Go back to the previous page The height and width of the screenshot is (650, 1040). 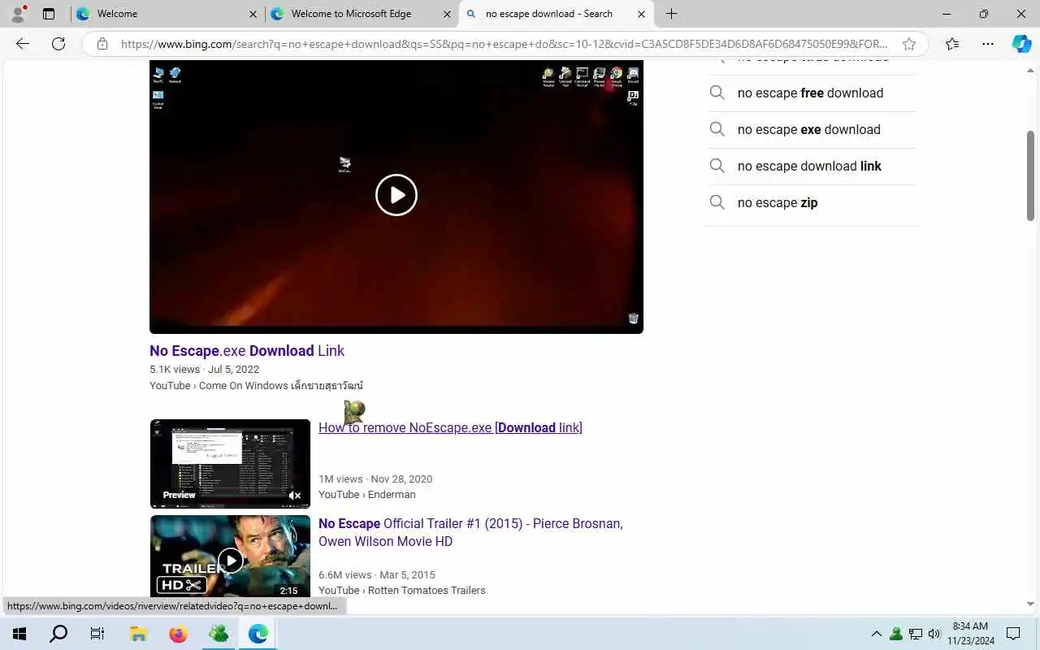pyautogui.click(x=23, y=44)
